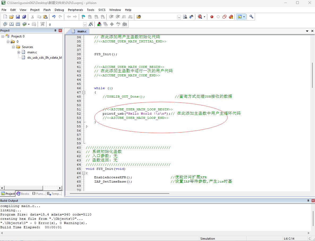The width and height of the screenshot is (315, 241).
Task: Click the printf_usb code line
Action: pos(171,114)
